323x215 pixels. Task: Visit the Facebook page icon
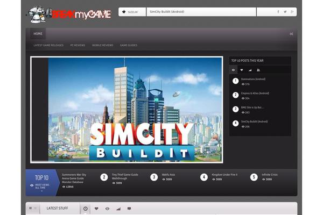tap(278, 12)
